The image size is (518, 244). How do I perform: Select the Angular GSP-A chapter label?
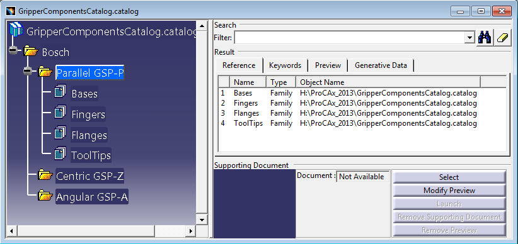[92, 197]
